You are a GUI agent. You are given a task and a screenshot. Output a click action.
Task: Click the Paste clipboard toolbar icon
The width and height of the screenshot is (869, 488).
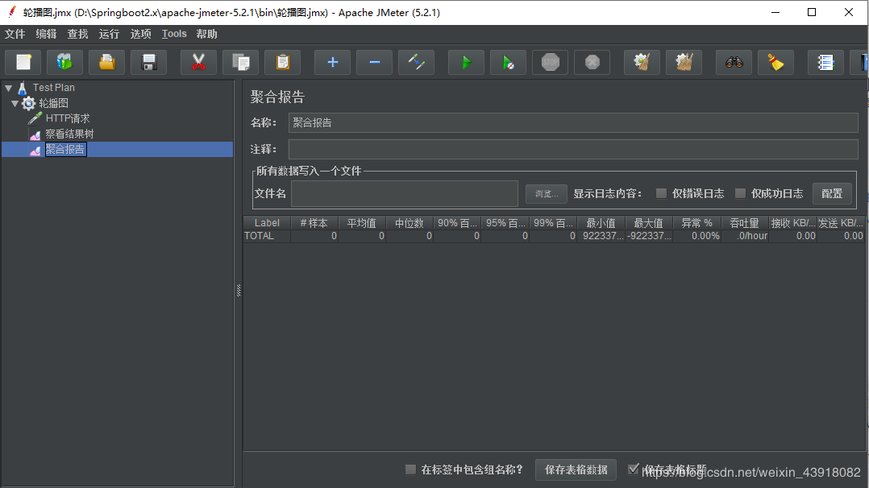[282, 62]
